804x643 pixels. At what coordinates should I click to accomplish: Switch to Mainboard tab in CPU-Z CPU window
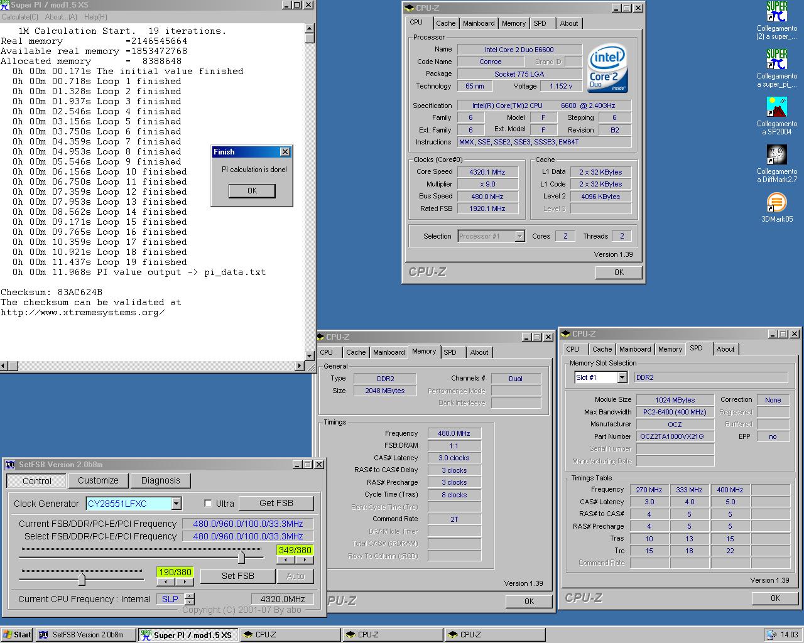point(479,23)
